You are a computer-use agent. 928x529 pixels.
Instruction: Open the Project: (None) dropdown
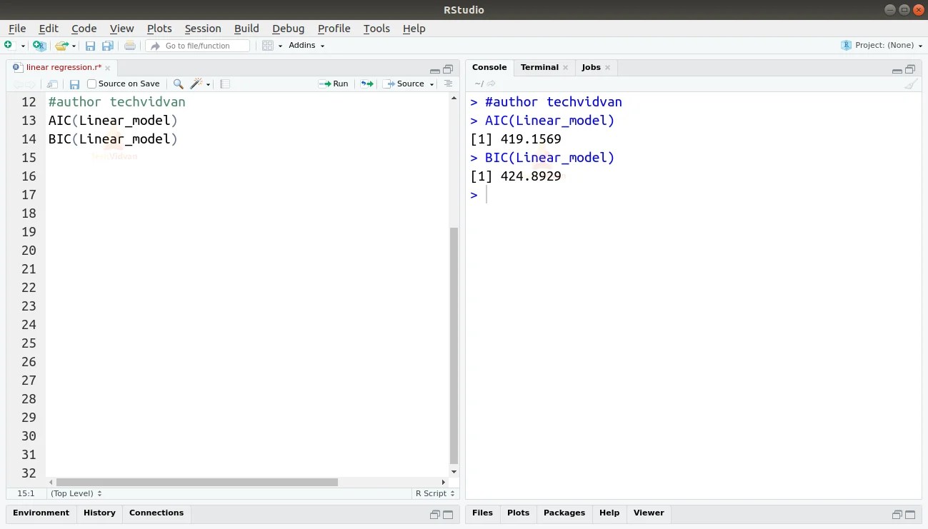[x=883, y=46]
